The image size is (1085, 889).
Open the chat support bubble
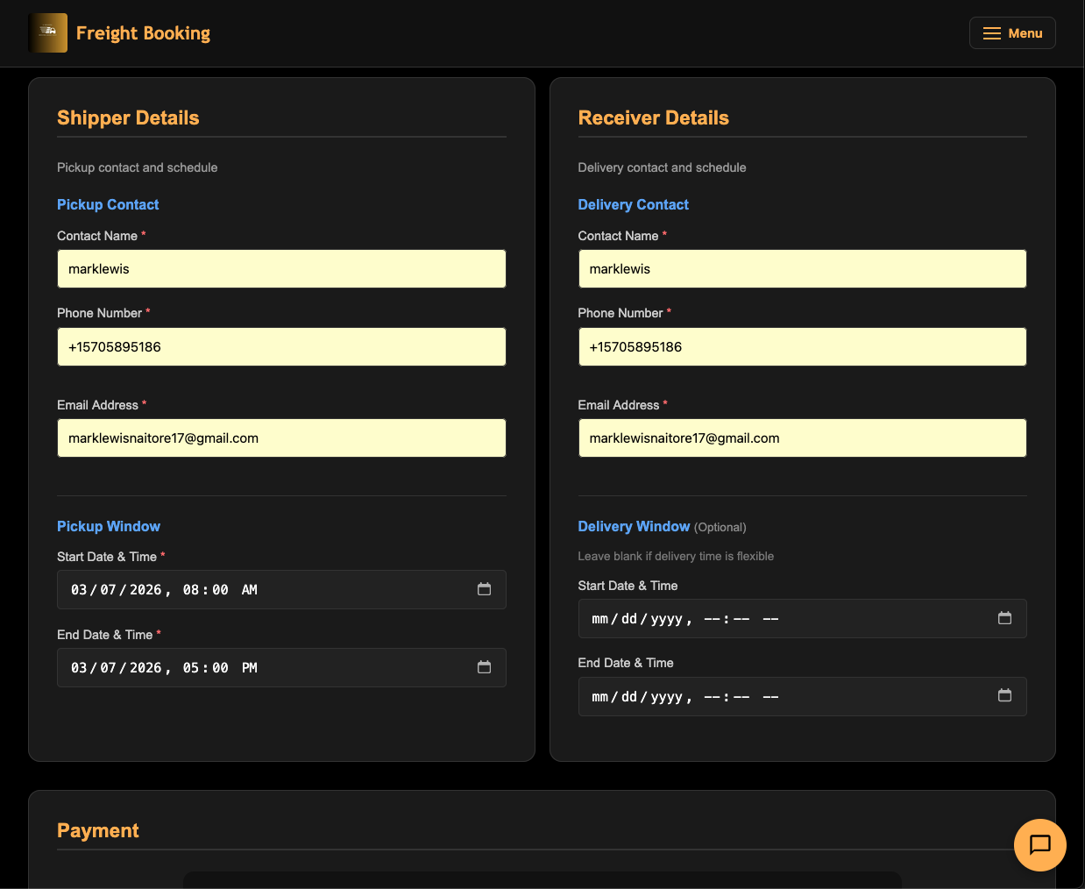pyautogui.click(x=1039, y=844)
